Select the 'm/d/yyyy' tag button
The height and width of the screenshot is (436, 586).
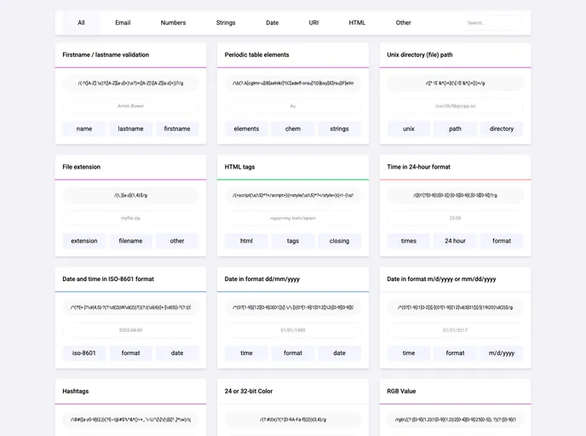502,353
